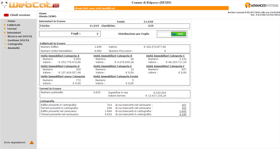Click Edifici presenti in cartografia label
Viewport: 280px width, 149px height.
point(59,105)
